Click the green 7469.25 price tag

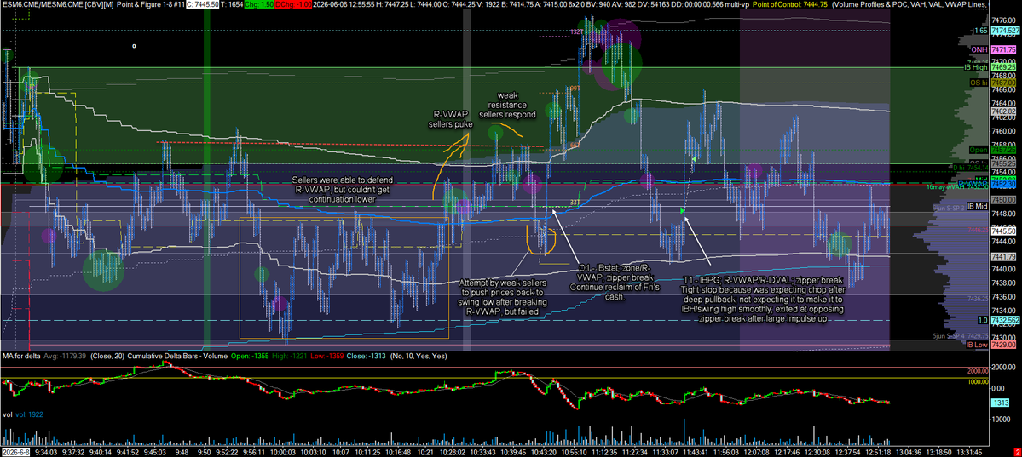(1004, 67)
